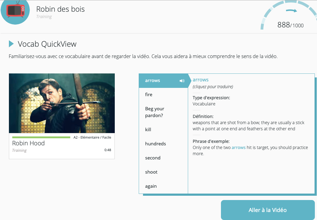
Task: Select 'second' vocabulary item
Action: pos(153,158)
